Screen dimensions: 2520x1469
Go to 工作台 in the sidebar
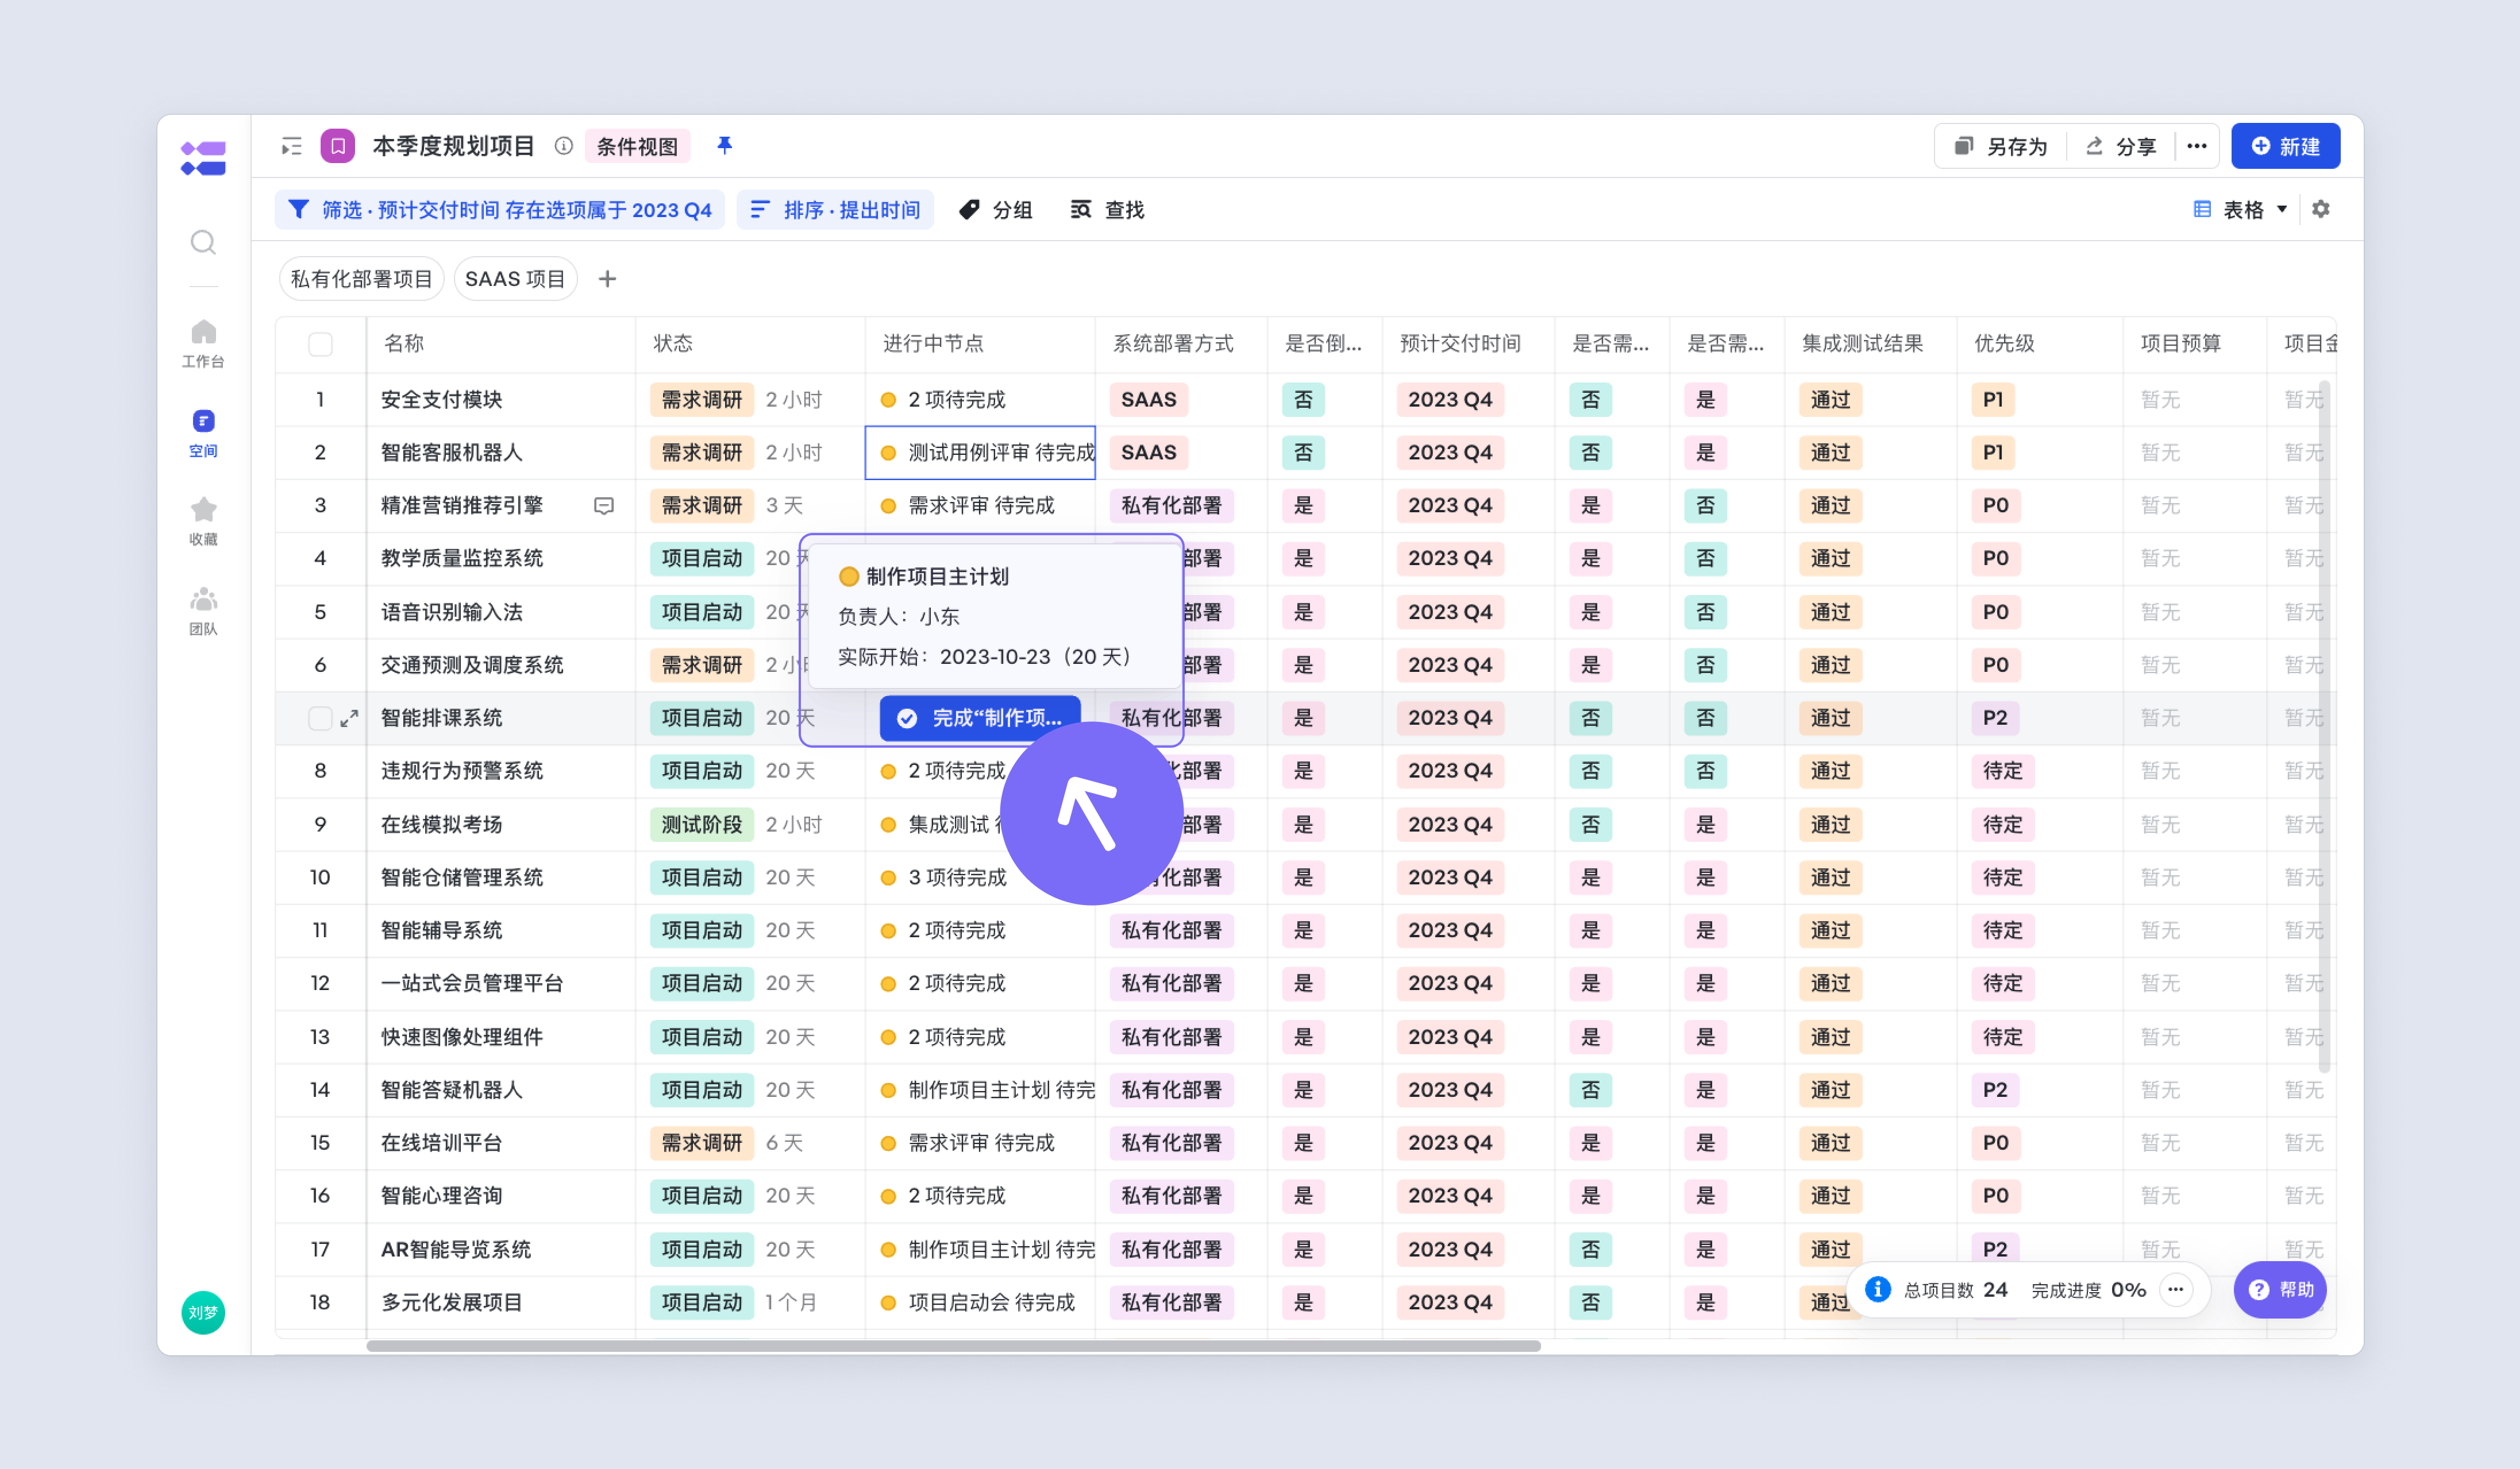[x=203, y=344]
